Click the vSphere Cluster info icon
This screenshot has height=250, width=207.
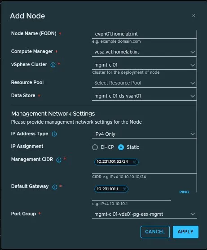[53, 65]
